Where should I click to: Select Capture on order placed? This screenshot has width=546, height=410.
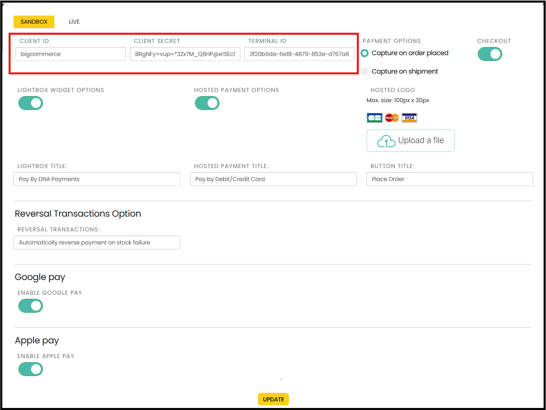[x=365, y=53]
